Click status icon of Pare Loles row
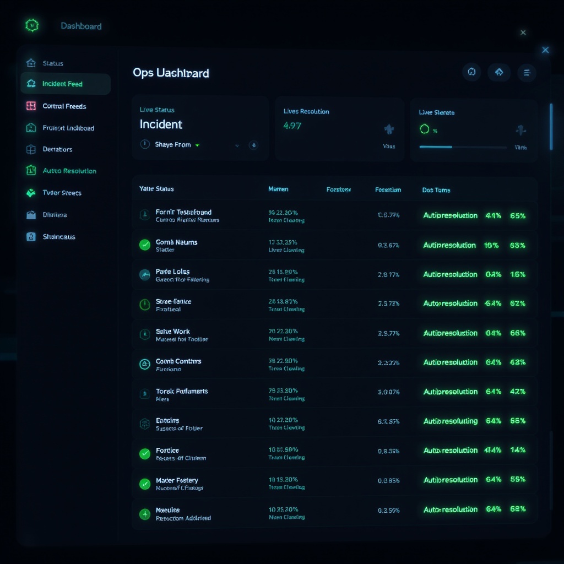Screen dimensions: 564x564 pyautogui.click(x=145, y=275)
